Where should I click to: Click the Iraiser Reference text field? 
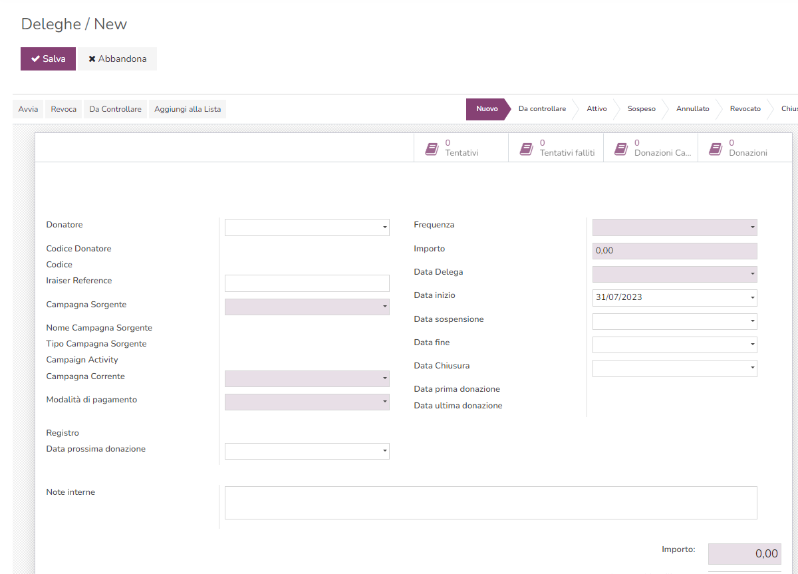coord(307,283)
